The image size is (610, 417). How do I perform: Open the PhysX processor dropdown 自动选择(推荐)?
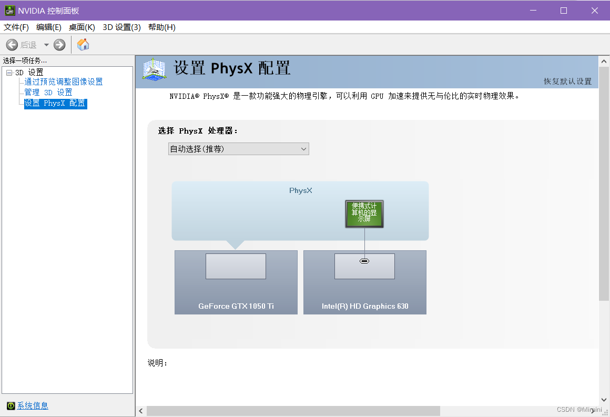pos(238,149)
